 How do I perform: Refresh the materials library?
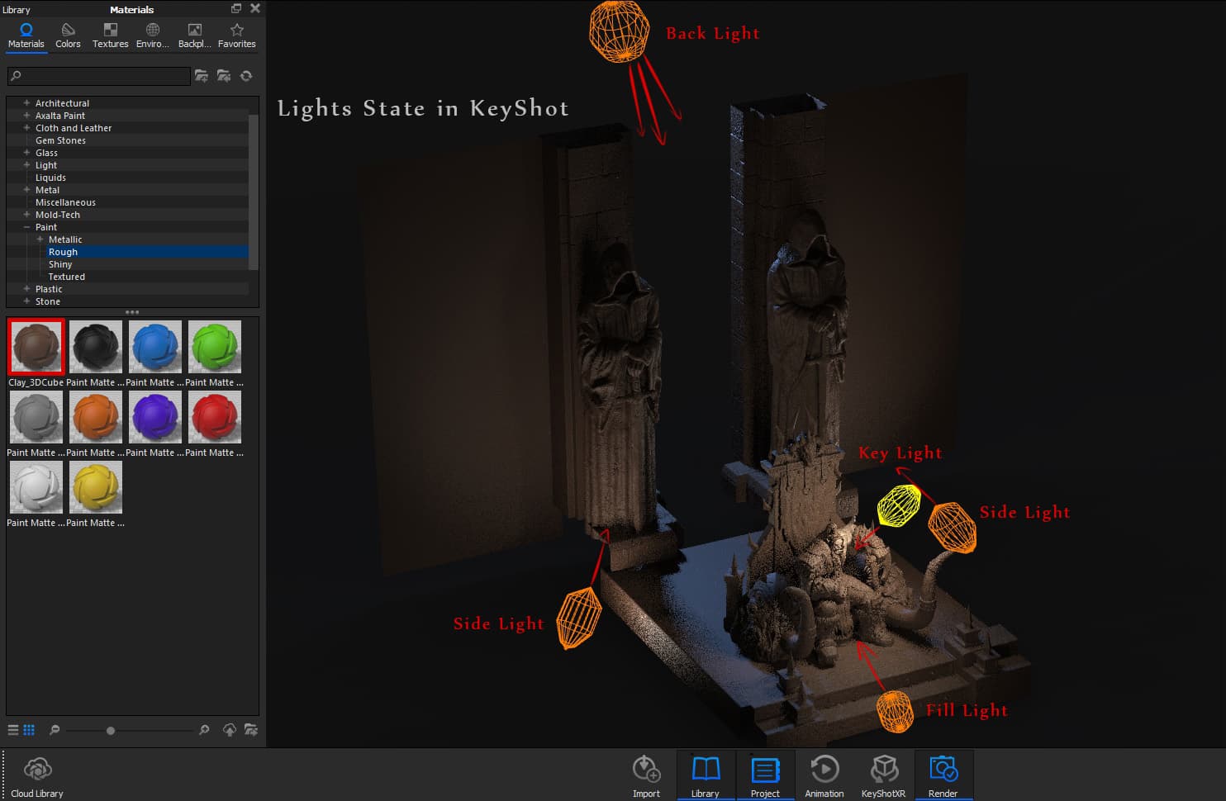click(246, 76)
